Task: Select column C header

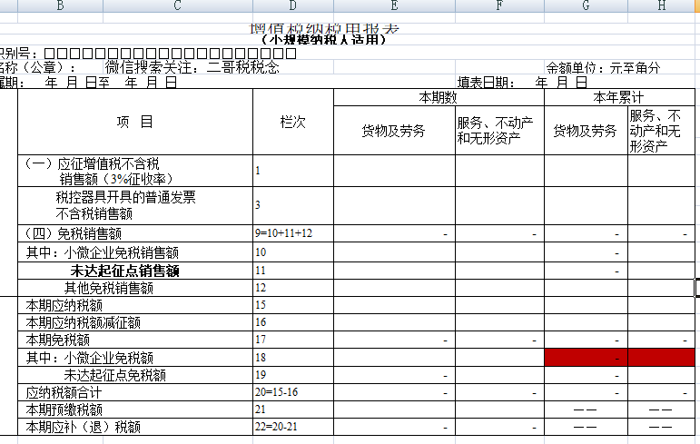Action: coord(178,5)
